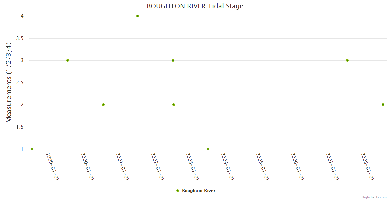Click the 2005-01-01 x-axis label

pyautogui.click(x=263, y=167)
